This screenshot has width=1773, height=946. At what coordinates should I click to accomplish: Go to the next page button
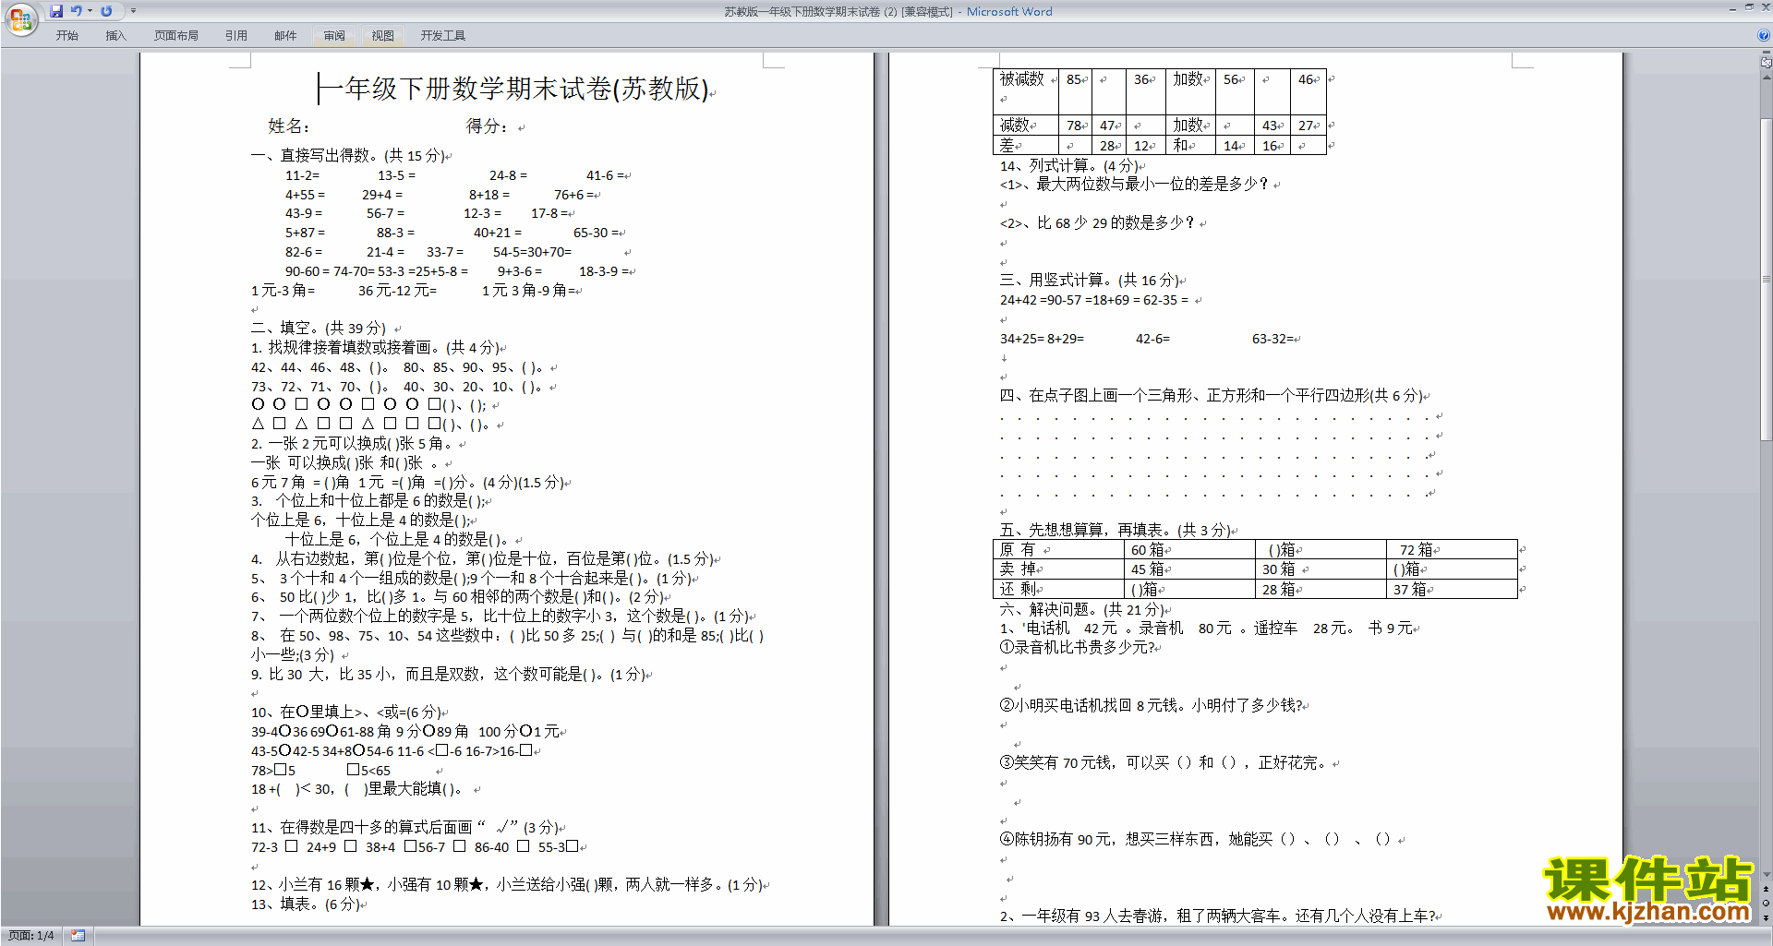pos(1767,917)
